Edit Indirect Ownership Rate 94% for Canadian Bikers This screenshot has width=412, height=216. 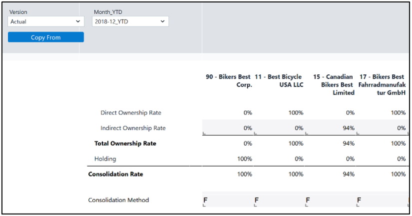[330, 128]
